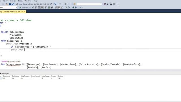Open the Undo history dropdown arrow
181x102 pixels.
[x=58, y=4]
